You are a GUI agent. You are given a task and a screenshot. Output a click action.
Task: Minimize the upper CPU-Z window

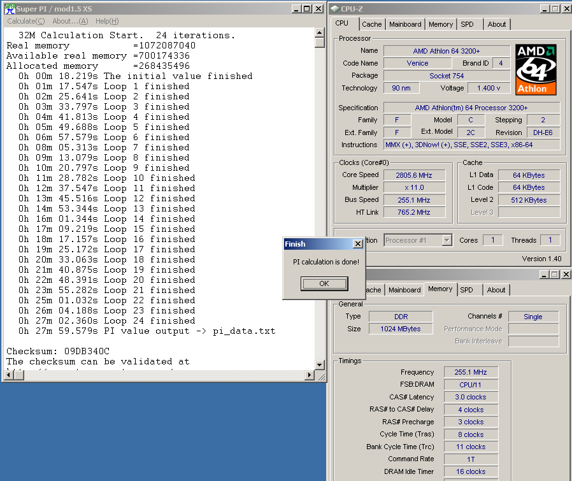click(545, 9)
